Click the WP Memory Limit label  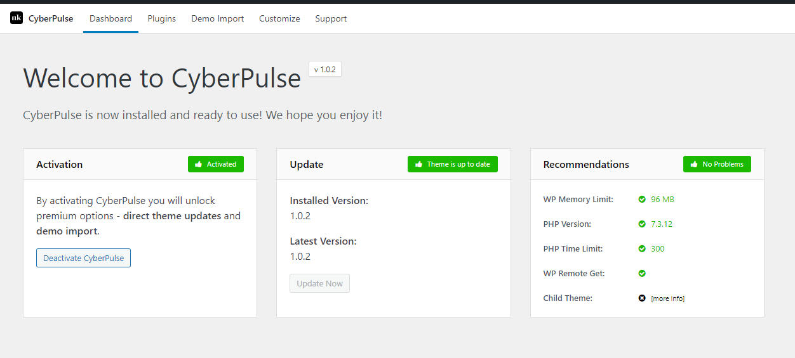tap(578, 200)
